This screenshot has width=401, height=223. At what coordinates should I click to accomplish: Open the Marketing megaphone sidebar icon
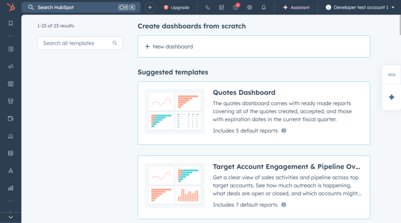click(x=11, y=67)
